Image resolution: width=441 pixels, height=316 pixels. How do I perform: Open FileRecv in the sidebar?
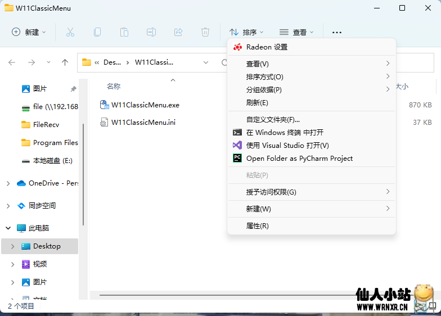(46, 125)
